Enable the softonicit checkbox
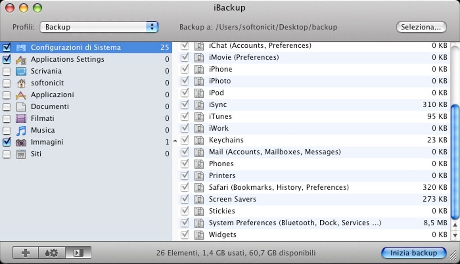The width and height of the screenshot is (460, 264). tap(6, 83)
